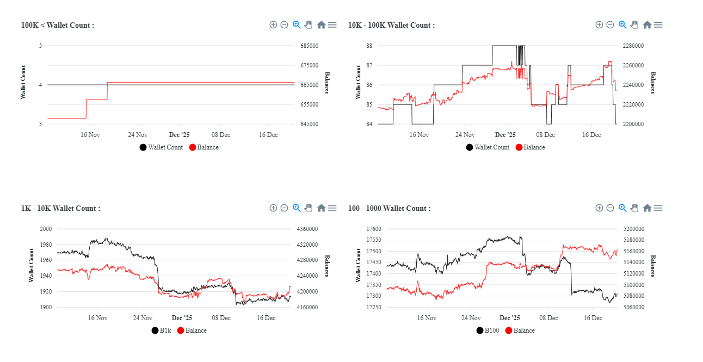
Task: Reset the 10K - 100K chart with home icon
Action: click(647, 24)
